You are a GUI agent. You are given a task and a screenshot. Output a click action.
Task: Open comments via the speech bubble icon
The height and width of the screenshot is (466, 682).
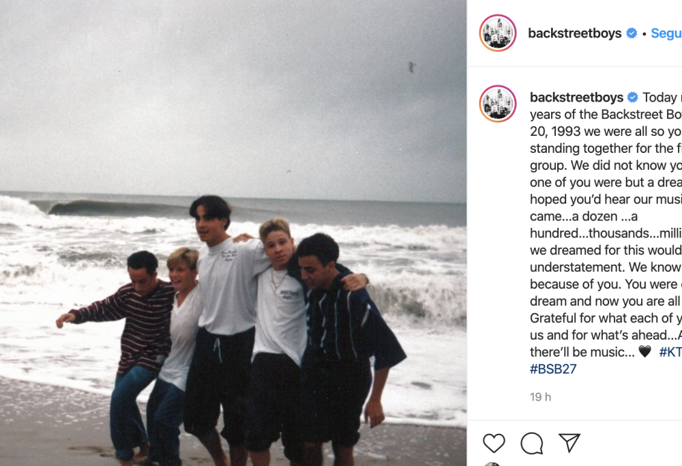tap(532, 443)
